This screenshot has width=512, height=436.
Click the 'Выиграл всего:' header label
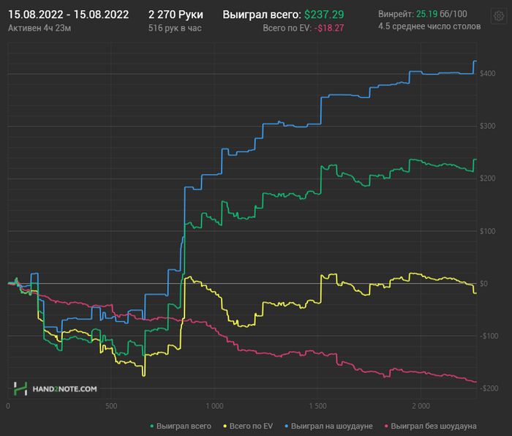pos(262,15)
